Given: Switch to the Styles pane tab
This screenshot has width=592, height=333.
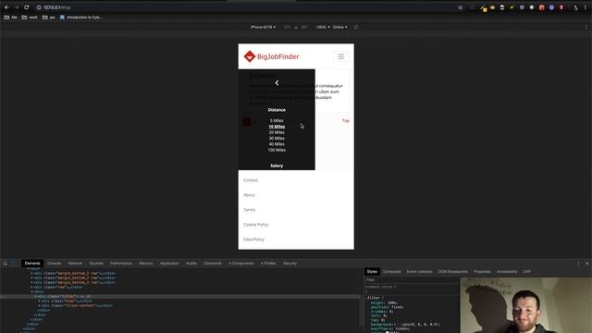Looking at the screenshot, I should (372, 271).
